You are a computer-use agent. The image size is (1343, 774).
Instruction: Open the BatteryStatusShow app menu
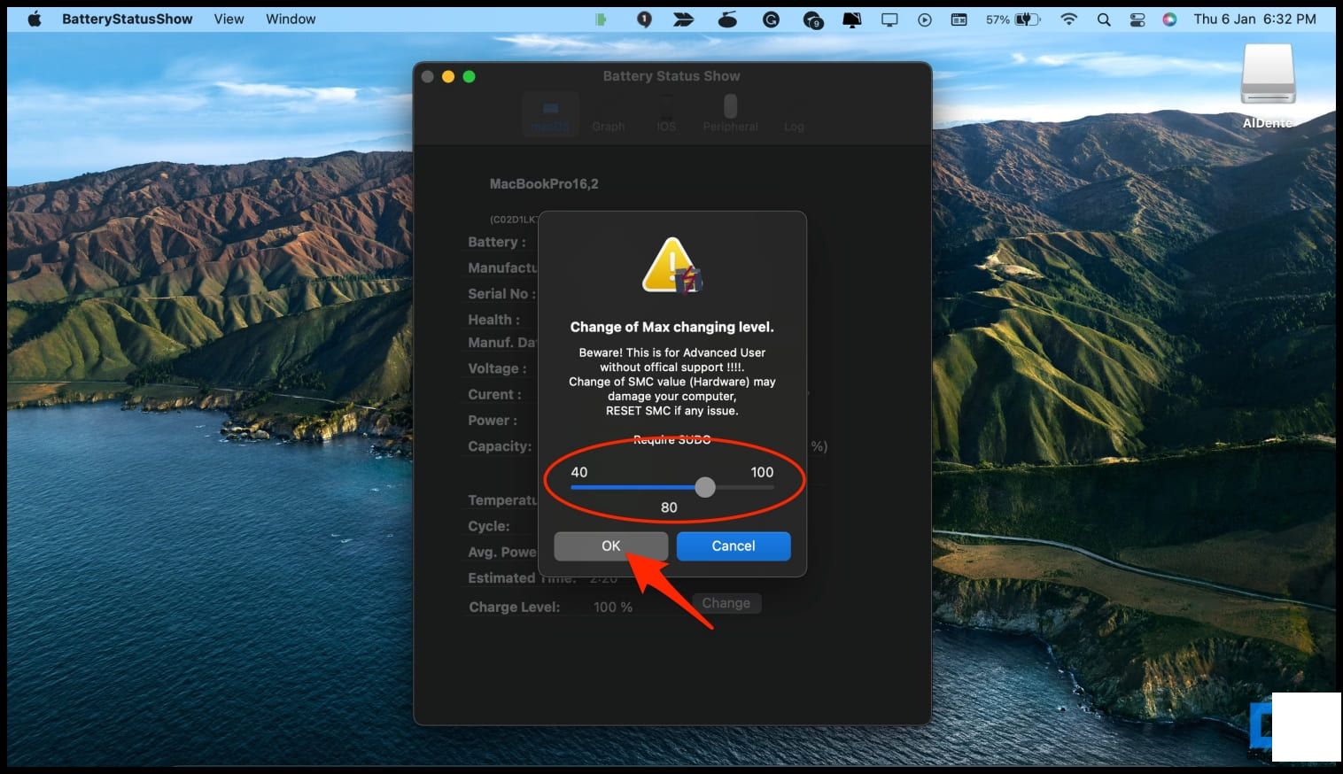click(127, 19)
